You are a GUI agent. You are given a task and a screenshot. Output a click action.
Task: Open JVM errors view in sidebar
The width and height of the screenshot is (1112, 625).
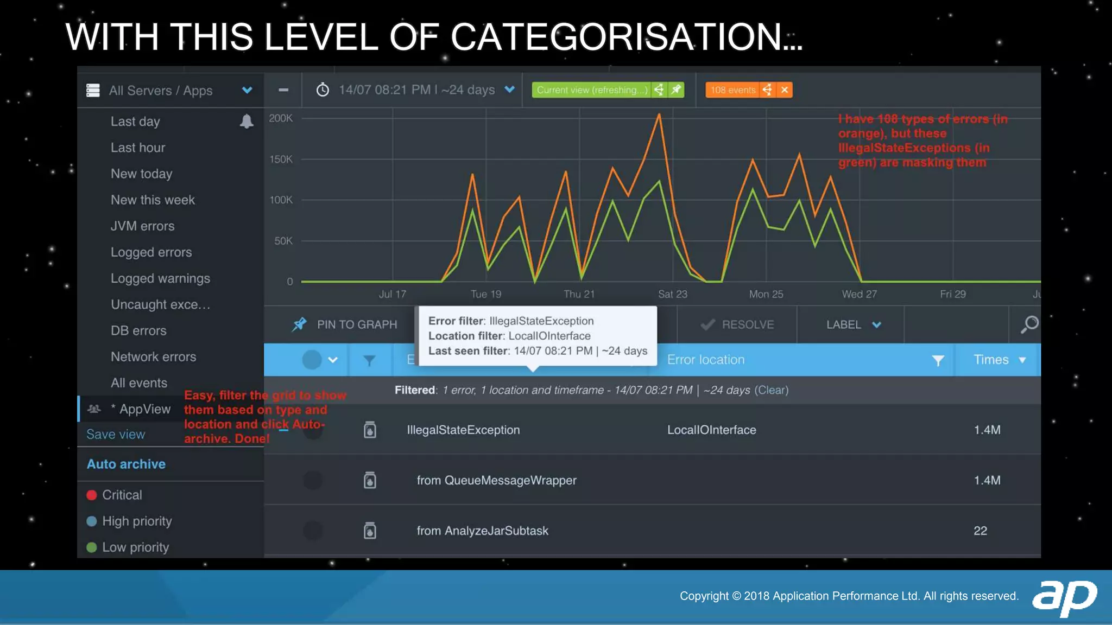pos(142,226)
